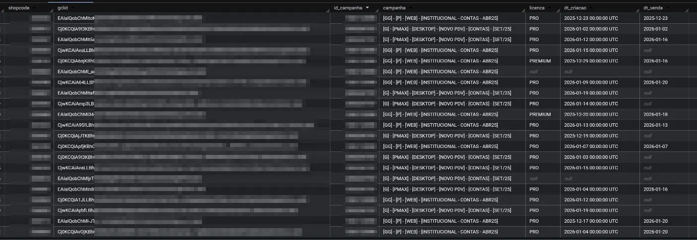Open the dt_venda column dropdown arrow

point(667,8)
